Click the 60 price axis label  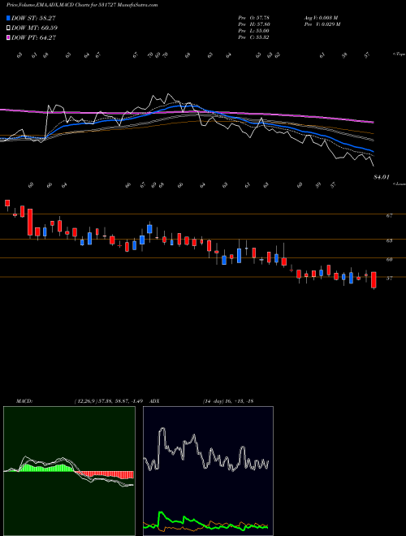389,259
